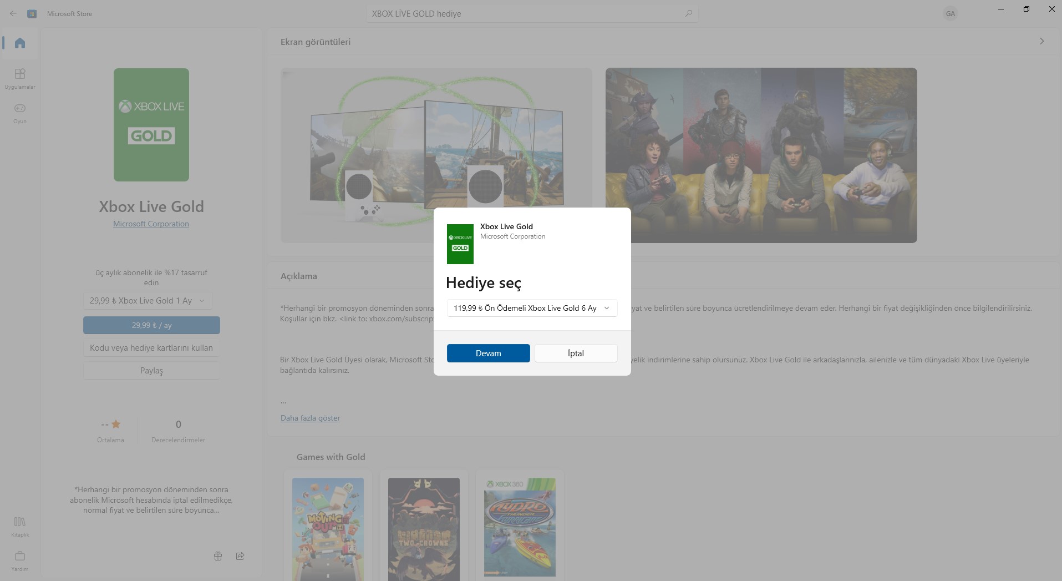Click the search magnifier icon
1062x581 pixels.
coord(689,13)
